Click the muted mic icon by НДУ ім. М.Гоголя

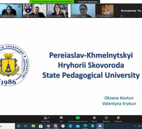tap(24, 16)
